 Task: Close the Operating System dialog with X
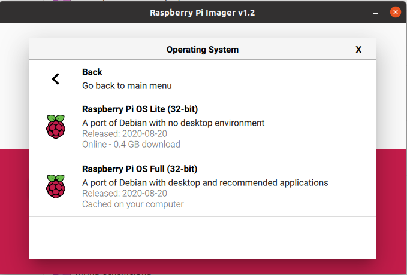coord(358,50)
